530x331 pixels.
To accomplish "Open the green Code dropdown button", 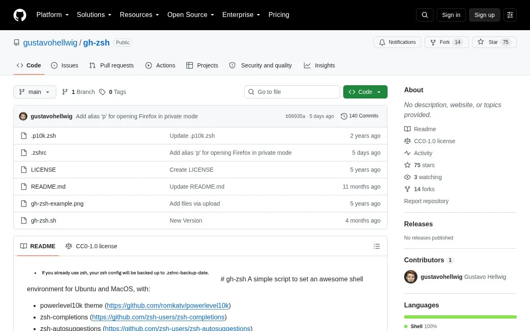I will point(365,92).
